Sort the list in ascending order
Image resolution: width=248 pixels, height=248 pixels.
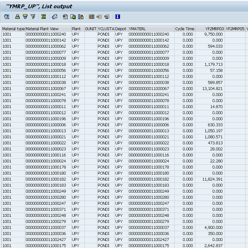pos(18,17)
